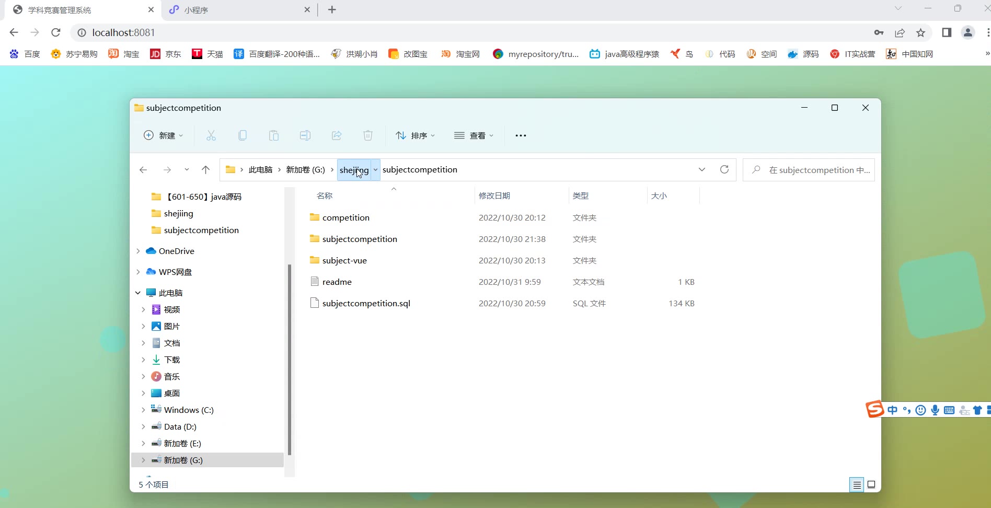Expand the recent locations dropdown chevron
This screenshot has height=508, width=991.
pyautogui.click(x=187, y=170)
